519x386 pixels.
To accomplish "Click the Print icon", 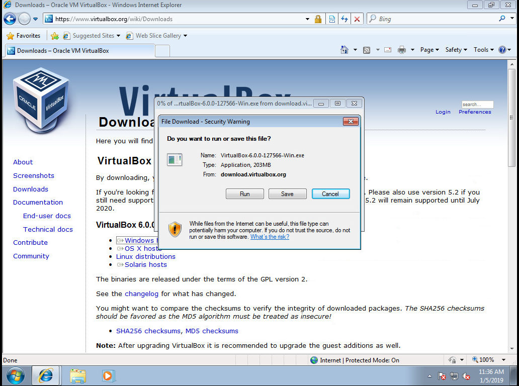I will coord(401,50).
